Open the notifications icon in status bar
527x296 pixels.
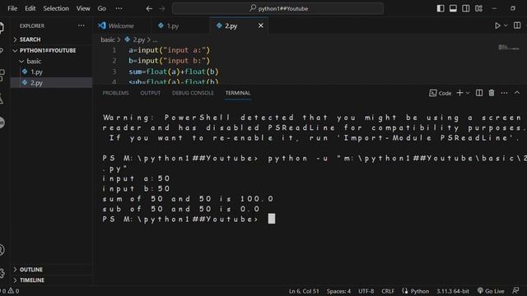pyautogui.click(x=516, y=291)
